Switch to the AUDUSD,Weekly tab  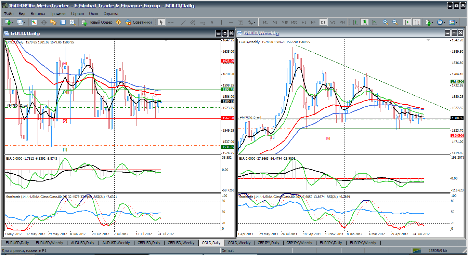(116, 243)
